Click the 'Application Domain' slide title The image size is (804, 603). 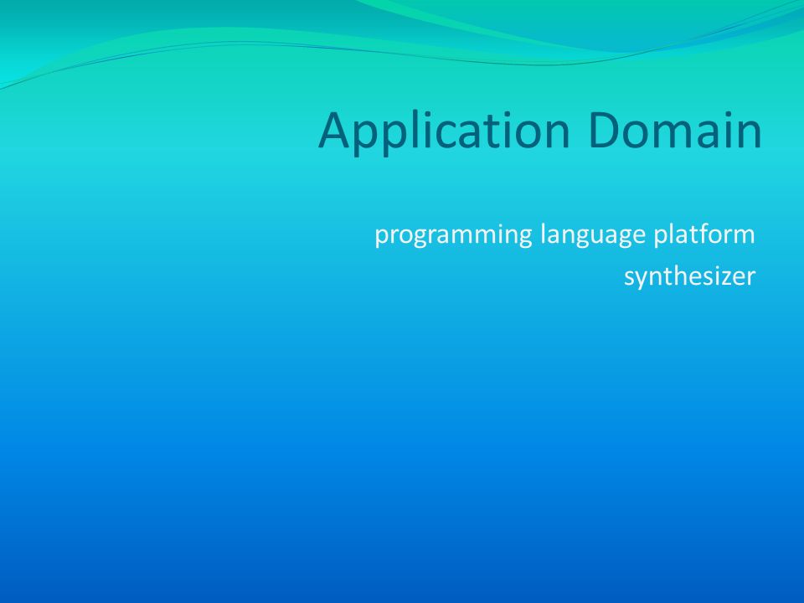pyautogui.click(x=540, y=131)
